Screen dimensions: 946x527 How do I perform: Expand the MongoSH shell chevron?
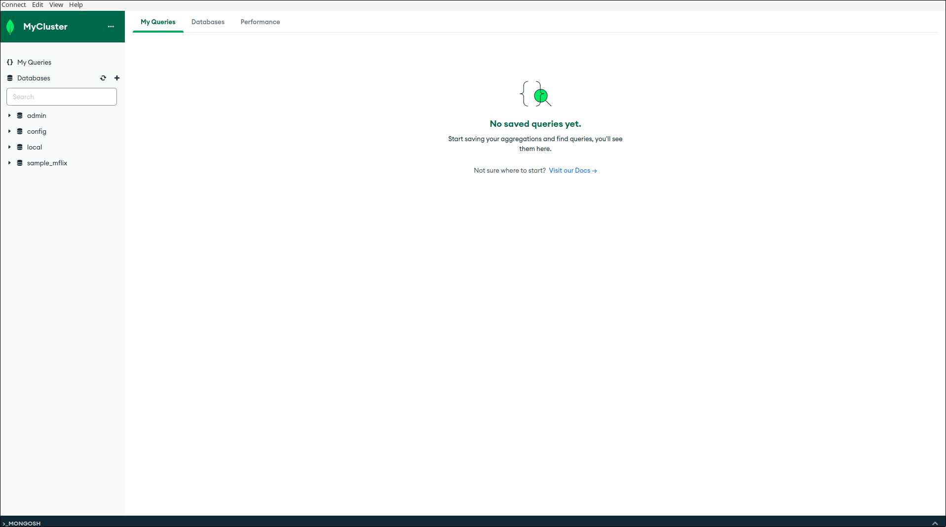coord(935,523)
